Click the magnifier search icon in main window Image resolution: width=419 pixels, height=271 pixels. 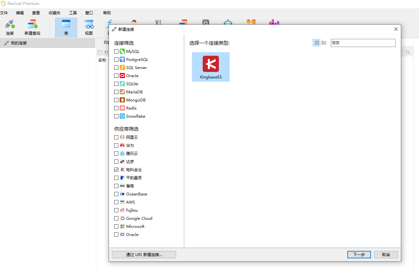[x=408, y=52]
